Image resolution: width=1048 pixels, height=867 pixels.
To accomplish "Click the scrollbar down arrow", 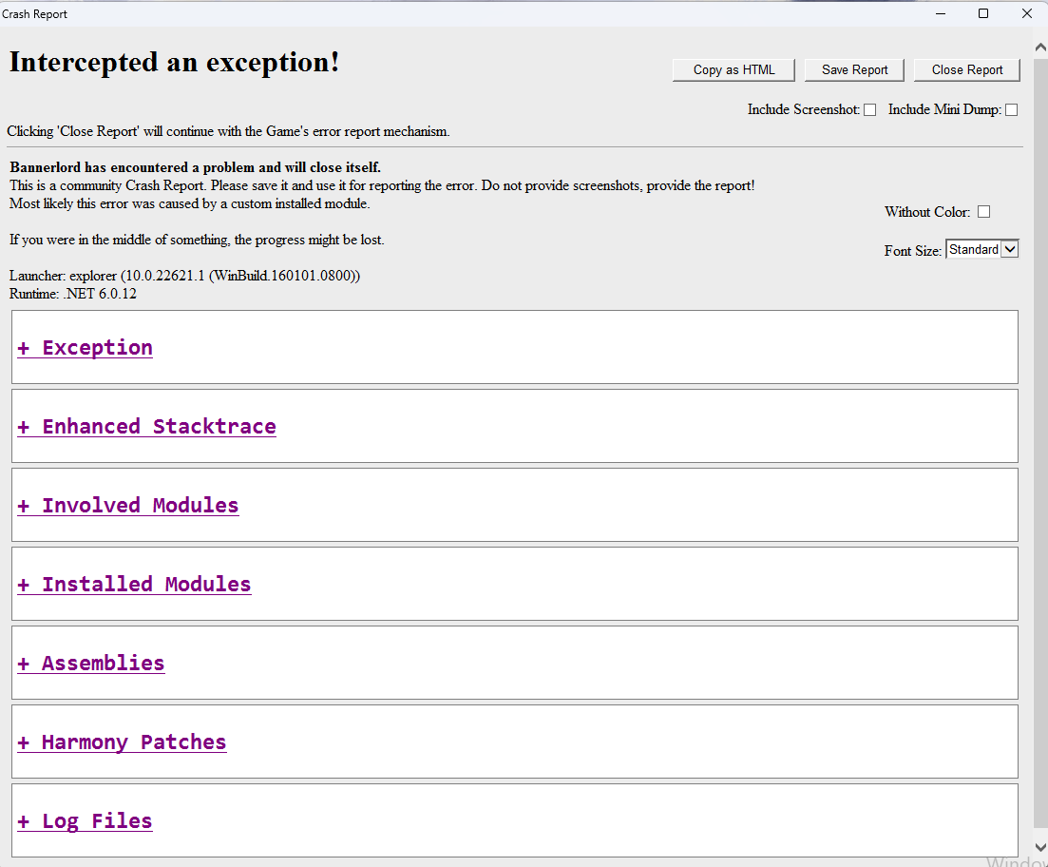I will pos(1040,847).
